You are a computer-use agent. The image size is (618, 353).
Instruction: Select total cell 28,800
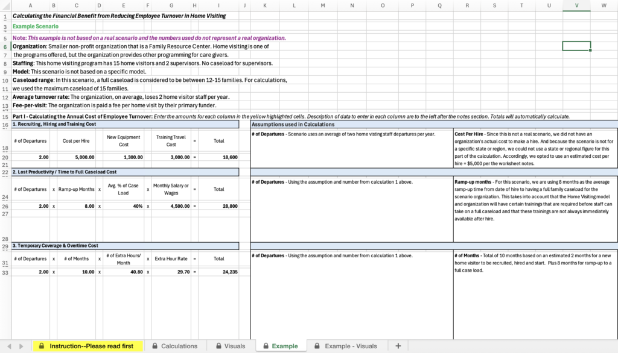point(218,206)
